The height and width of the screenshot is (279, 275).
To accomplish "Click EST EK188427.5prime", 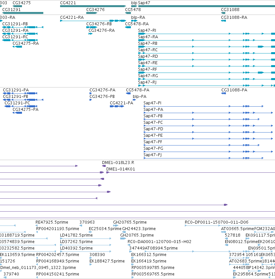I will point(107,261).
